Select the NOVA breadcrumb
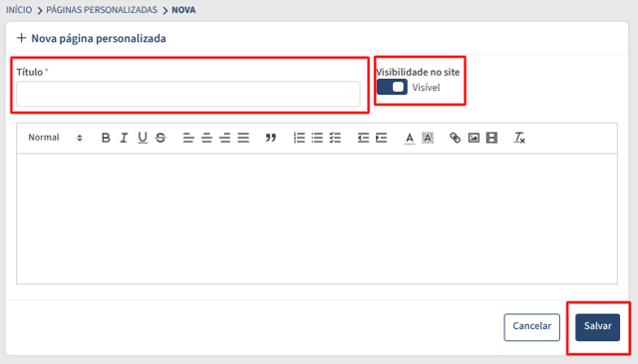Image resolution: width=638 pixels, height=364 pixels. coord(183,10)
